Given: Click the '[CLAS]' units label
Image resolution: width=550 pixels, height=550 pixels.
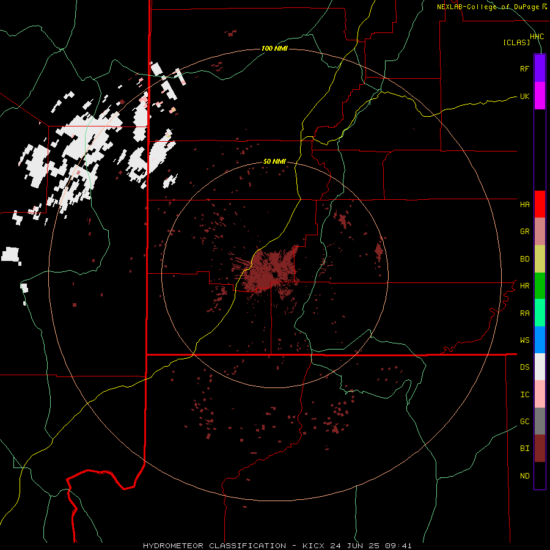Looking at the screenshot, I should click(x=516, y=42).
